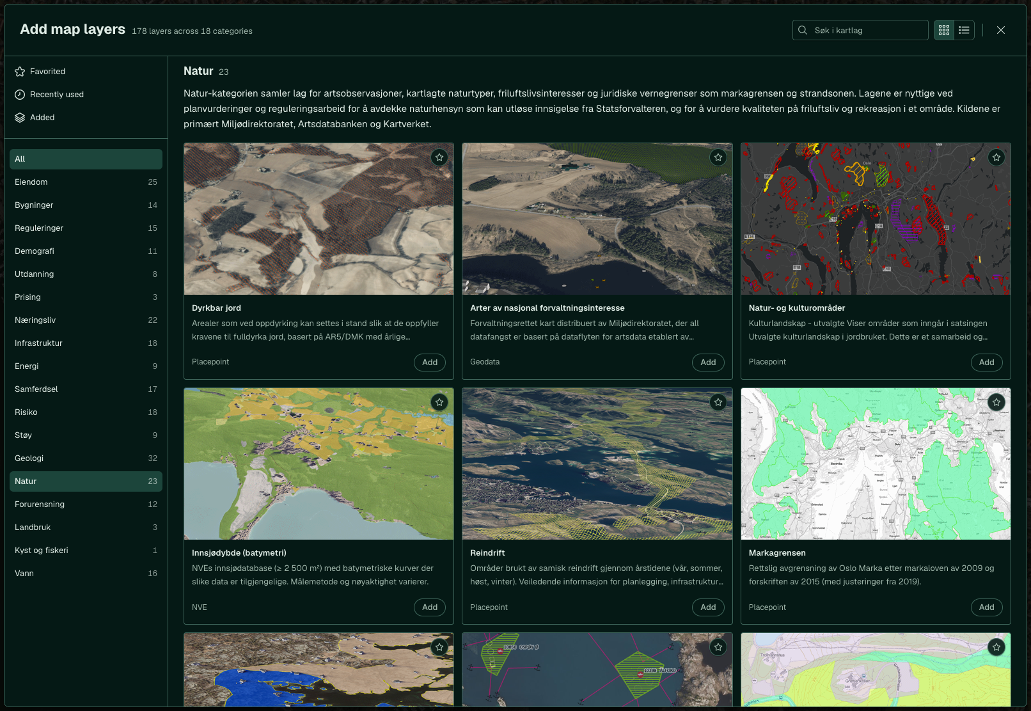Open the Infrastruktur category
1031x711 pixels.
[86, 343]
